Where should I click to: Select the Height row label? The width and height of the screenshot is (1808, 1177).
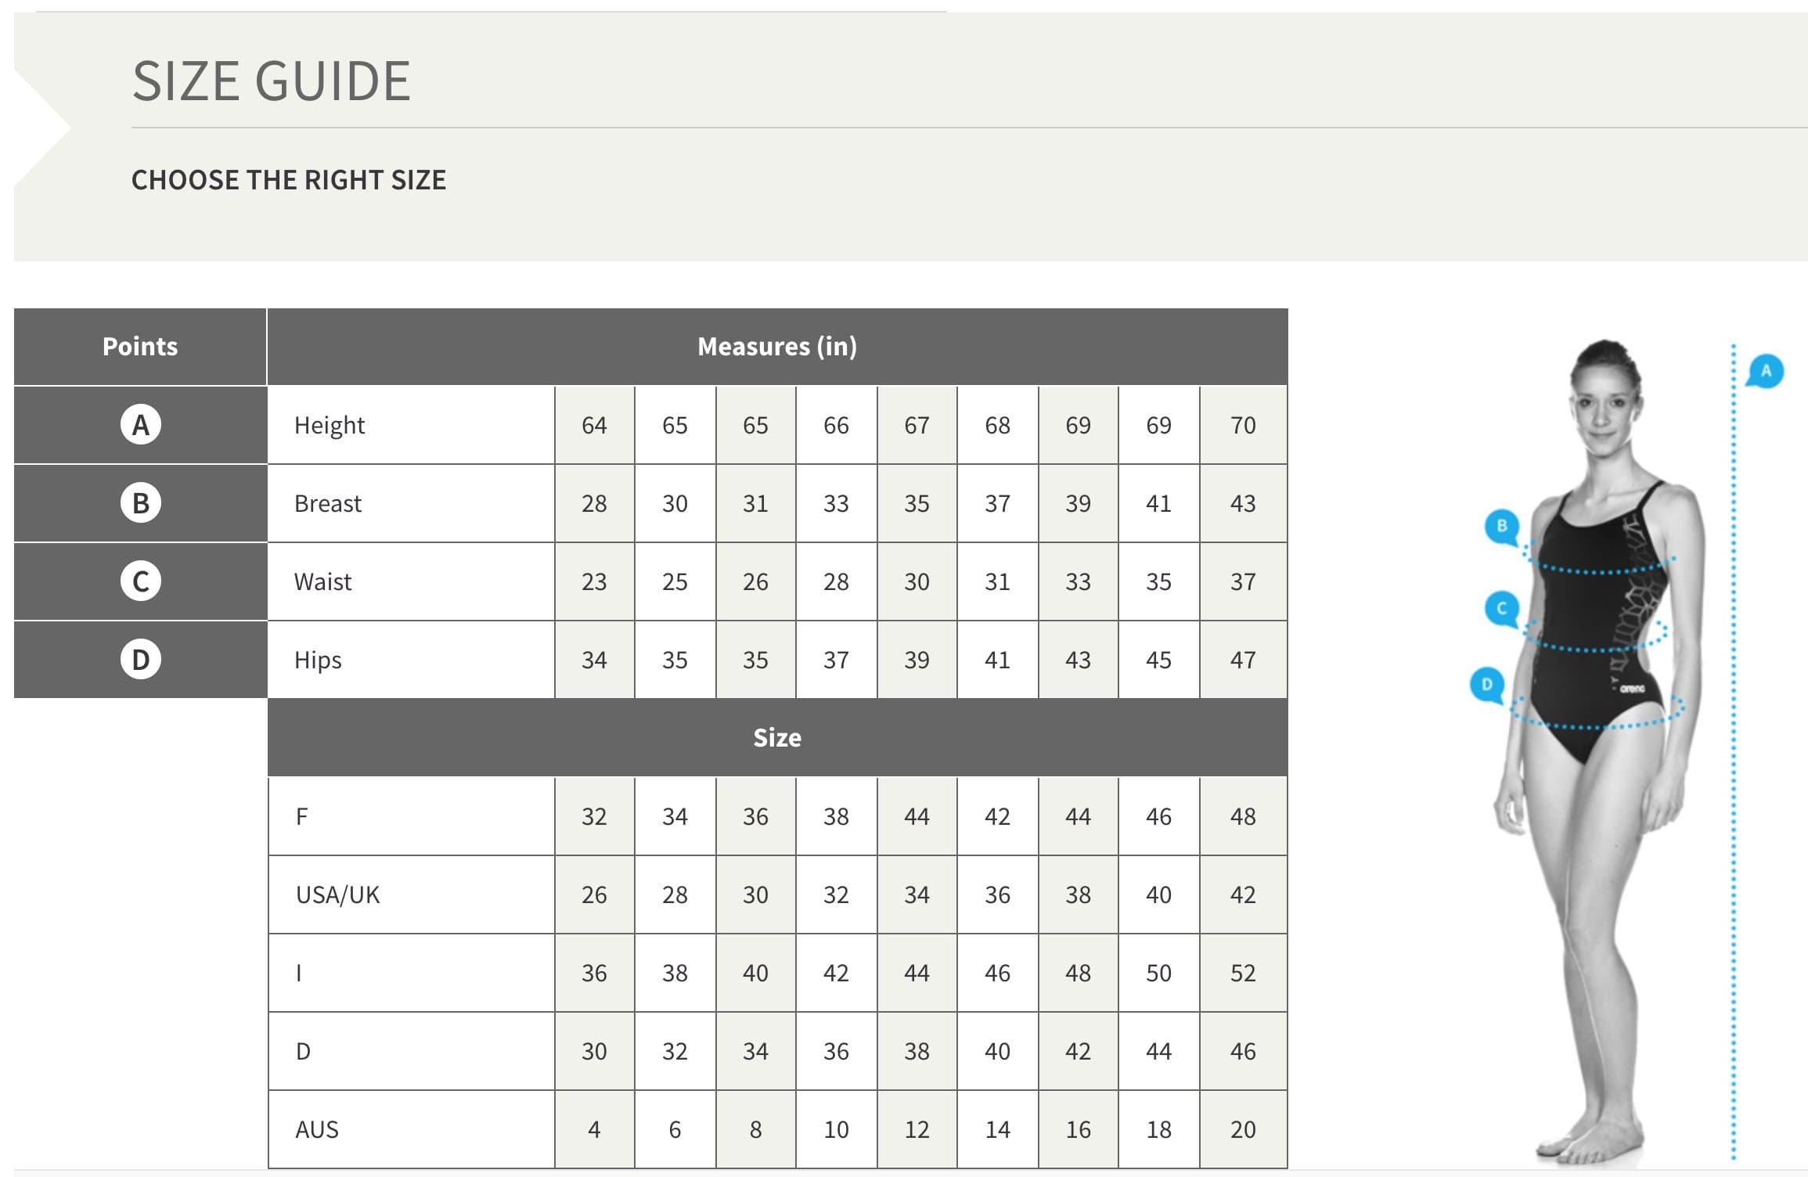pyautogui.click(x=330, y=425)
